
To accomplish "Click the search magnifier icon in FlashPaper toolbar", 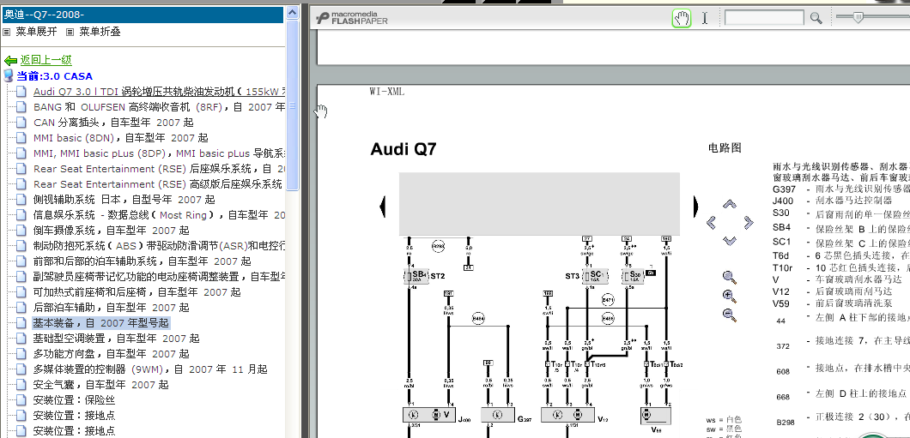I will pyautogui.click(x=816, y=18).
